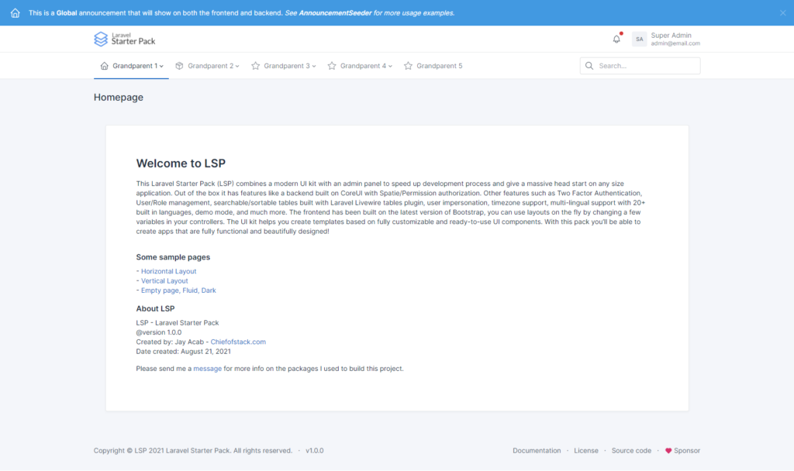Open the Empty page, Fluid, Dark link
Viewport: 794px width, 471px height.
[x=178, y=291]
